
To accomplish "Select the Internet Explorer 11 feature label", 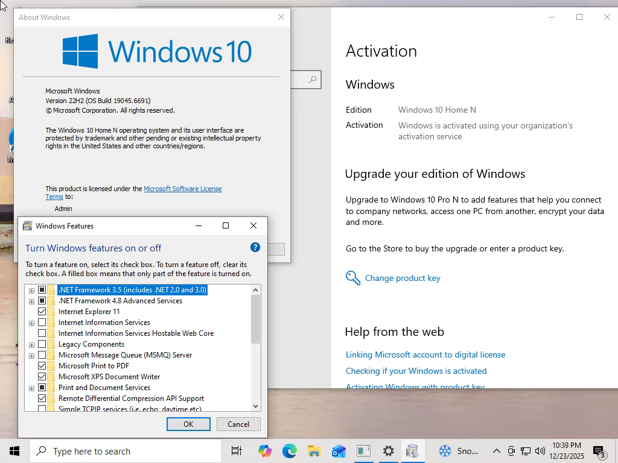I will pyautogui.click(x=89, y=312).
